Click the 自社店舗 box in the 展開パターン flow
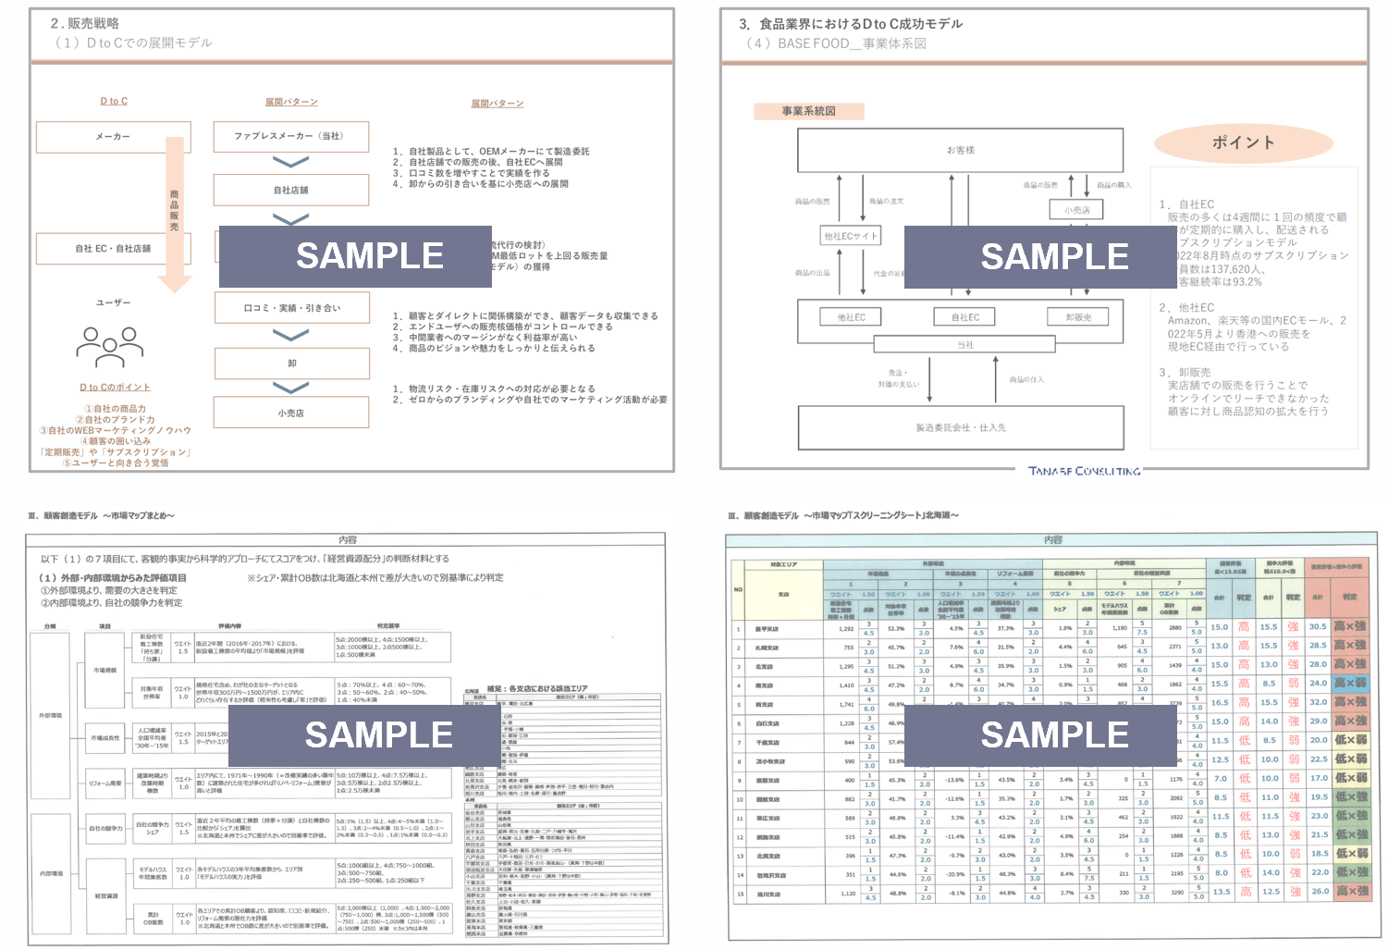This screenshot has height=950, width=1388. tap(291, 190)
